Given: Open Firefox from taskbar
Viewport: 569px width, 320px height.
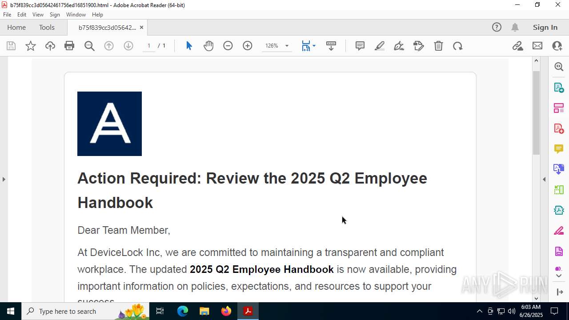Looking at the screenshot, I should [x=226, y=311].
